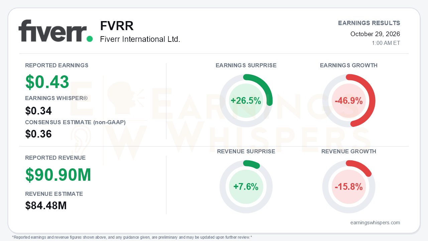Click the 1:00 AM ET time
The image size is (428, 241).
tap(386, 43)
